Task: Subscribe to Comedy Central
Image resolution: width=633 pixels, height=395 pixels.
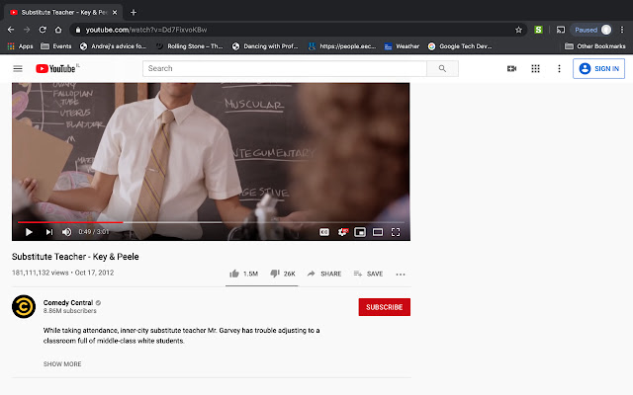Action: pyautogui.click(x=385, y=307)
